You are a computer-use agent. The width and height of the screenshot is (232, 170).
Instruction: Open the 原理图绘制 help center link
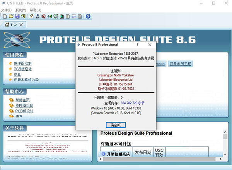point(24,106)
